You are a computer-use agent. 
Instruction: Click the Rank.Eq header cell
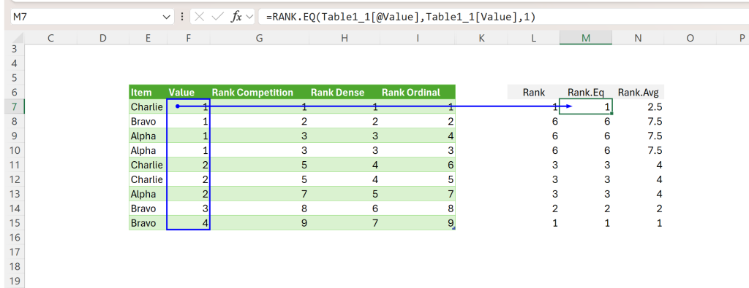586,93
